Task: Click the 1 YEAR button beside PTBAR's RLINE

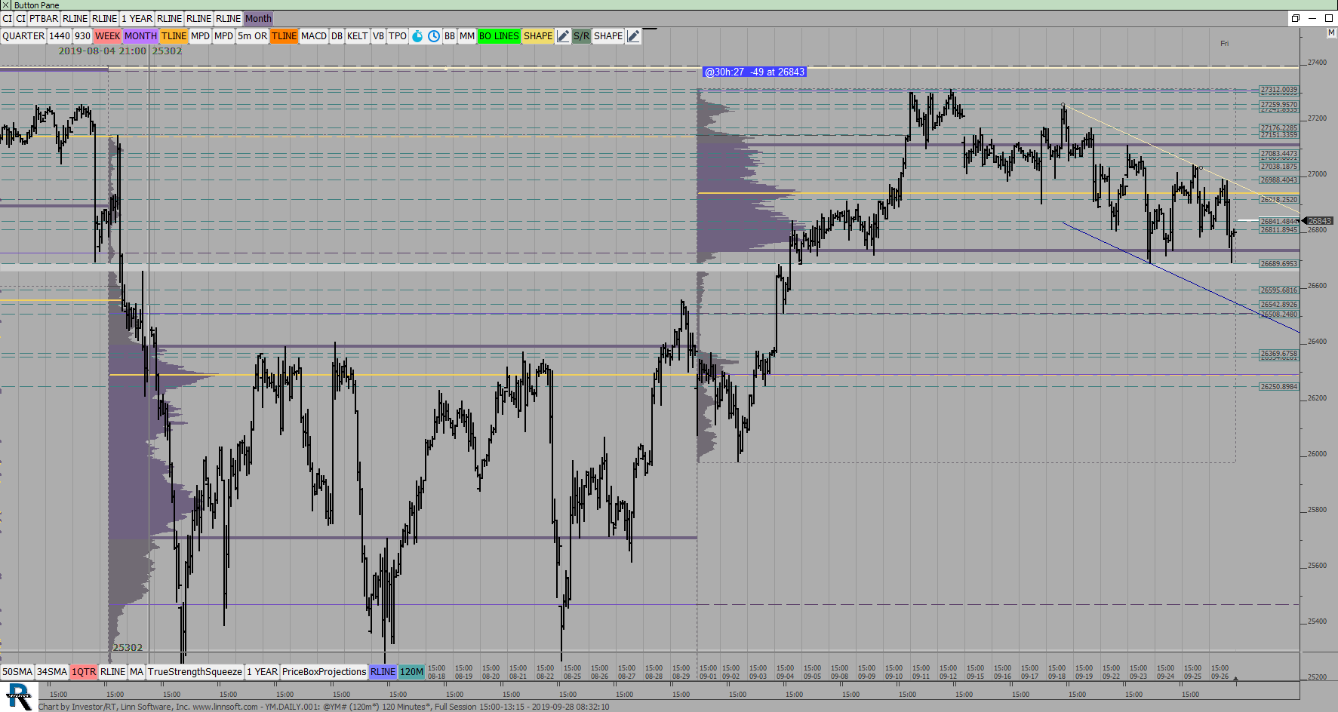Action: (137, 19)
